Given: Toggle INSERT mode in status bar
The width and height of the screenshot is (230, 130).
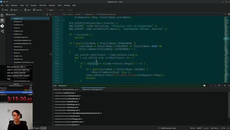Looking at the screenshot, I should coord(199,128).
